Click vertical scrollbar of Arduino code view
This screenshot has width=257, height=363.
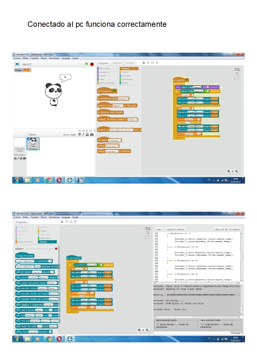(241, 257)
